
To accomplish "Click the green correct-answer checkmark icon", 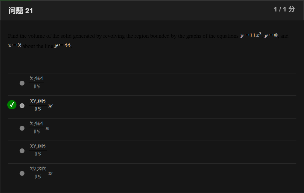I will pyautogui.click(x=12, y=105).
